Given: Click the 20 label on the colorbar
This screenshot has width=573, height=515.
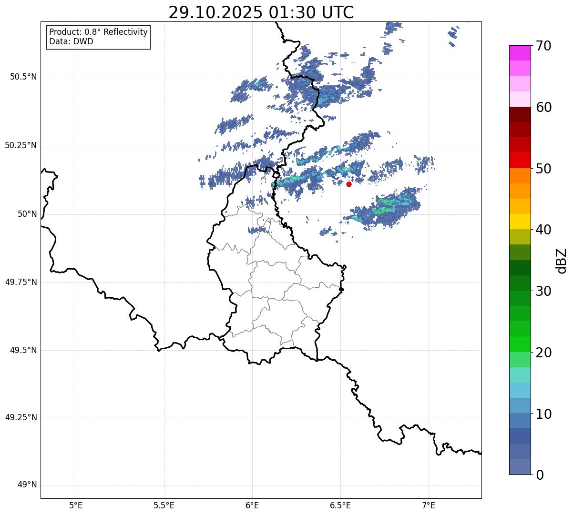Looking at the screenshot, I should click(x=543, y=353).
